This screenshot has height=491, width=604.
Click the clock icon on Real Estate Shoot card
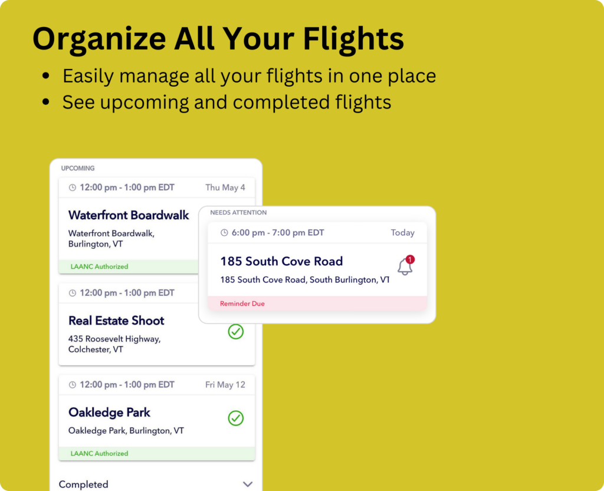[73, 293]
